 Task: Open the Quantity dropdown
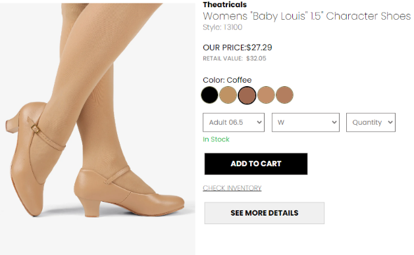(x=371, y=122)
